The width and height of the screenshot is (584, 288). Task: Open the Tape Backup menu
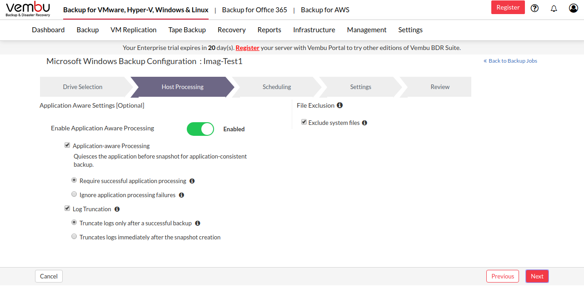(x=187, y=30)
